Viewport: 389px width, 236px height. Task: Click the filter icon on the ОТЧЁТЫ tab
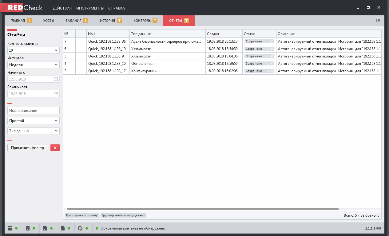point(186,21)
